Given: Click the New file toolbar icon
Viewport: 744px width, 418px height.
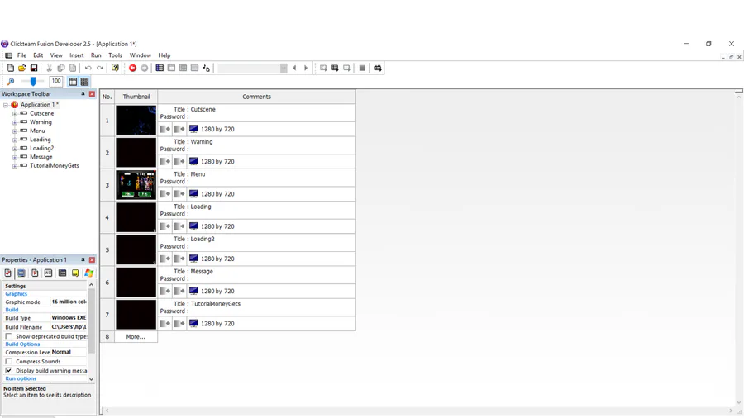Looking at the screenshot, I should [x=11, y=68].
